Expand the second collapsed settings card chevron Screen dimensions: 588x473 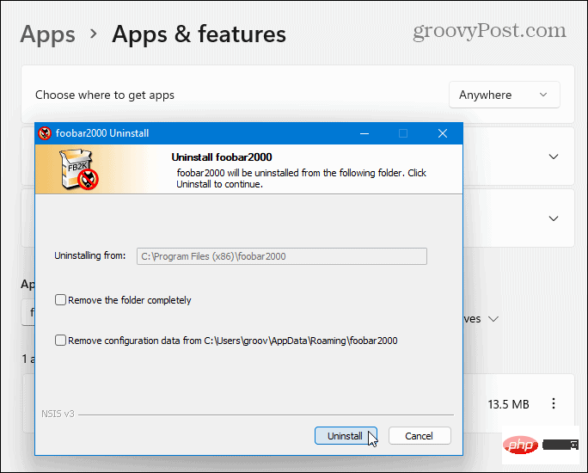click(554, 218)
